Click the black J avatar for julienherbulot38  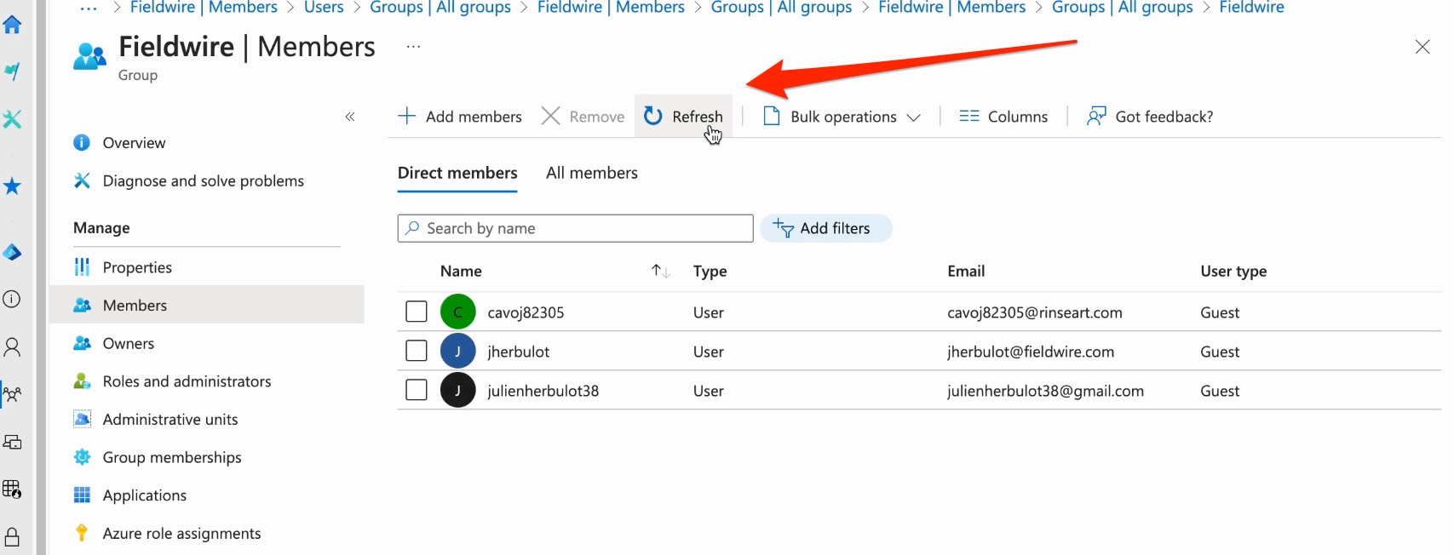coord(457,390)
